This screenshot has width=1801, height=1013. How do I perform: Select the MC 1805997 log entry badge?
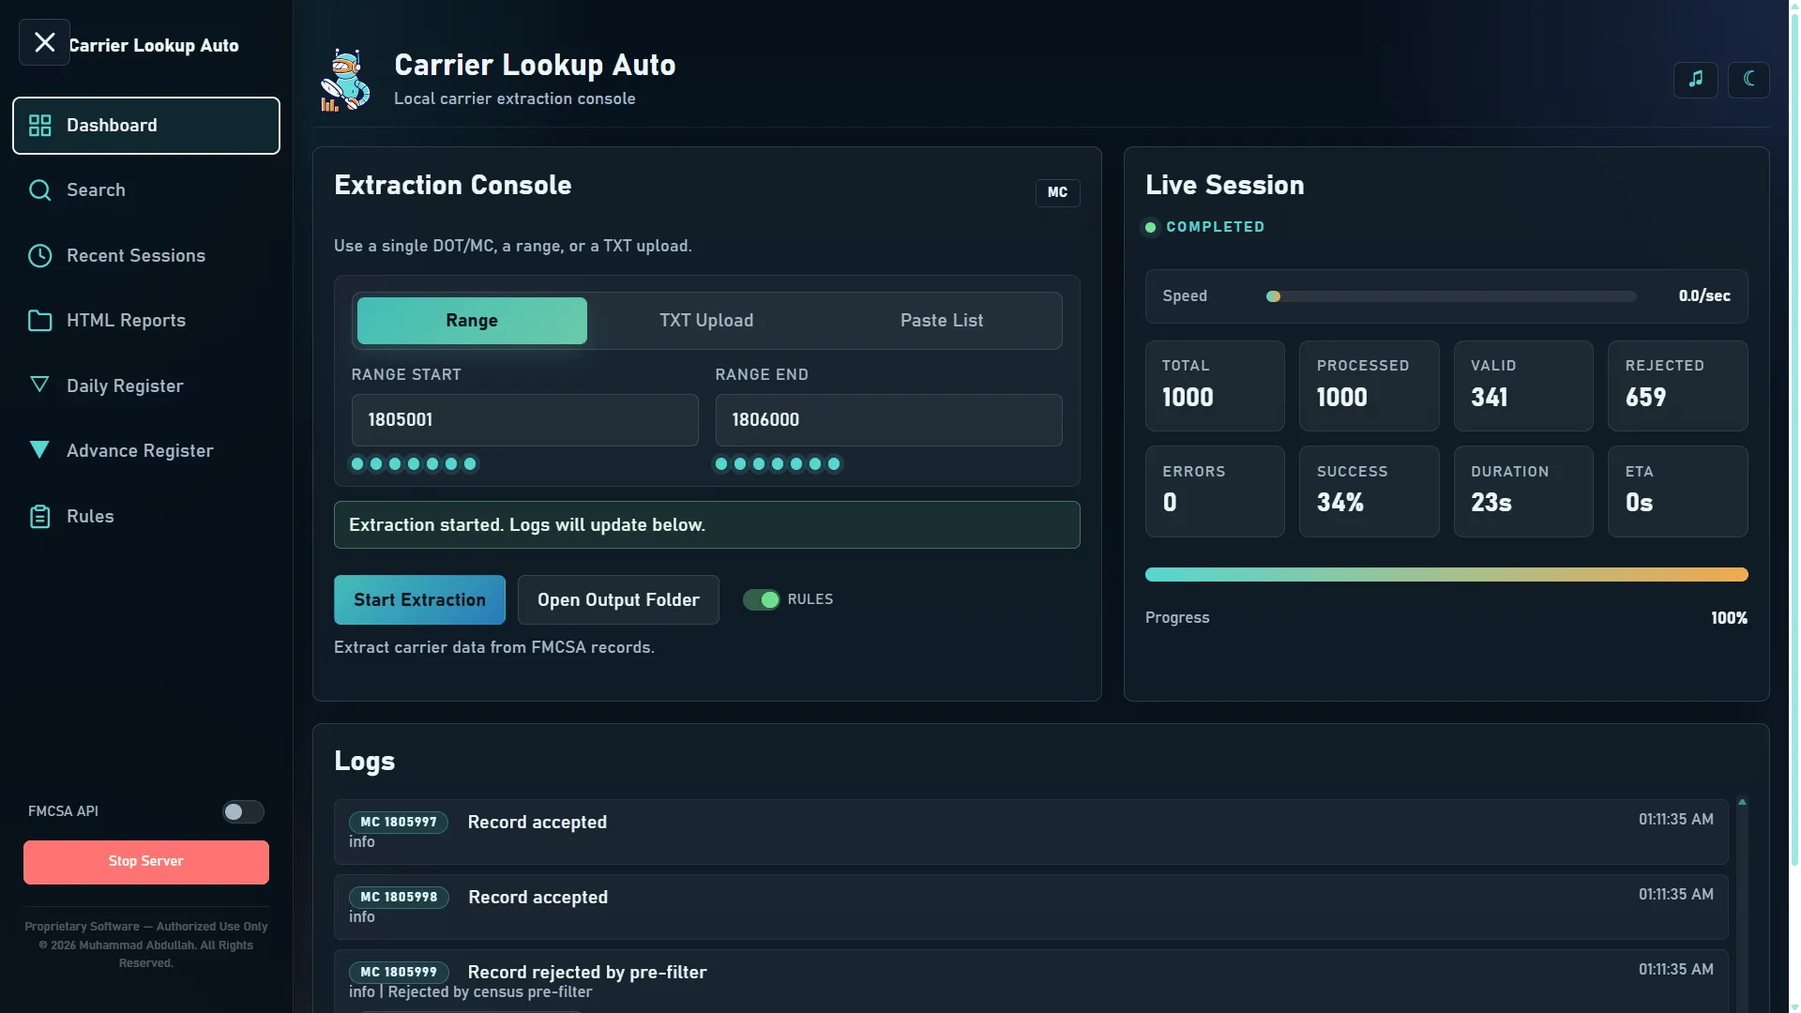(399, 823)
